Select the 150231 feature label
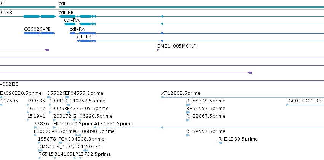Screen dimensions: 324x160 point(93,147)
